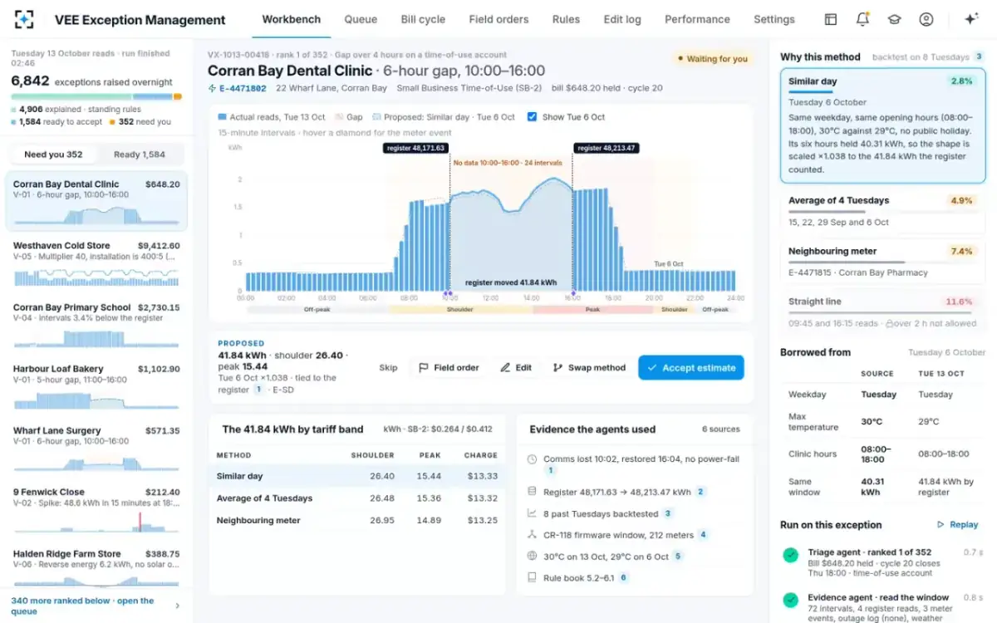This screenshot has width=997, height=623.
Task: Select Average of 4 Tuesdays tariff row
Action: pos(357,498)
